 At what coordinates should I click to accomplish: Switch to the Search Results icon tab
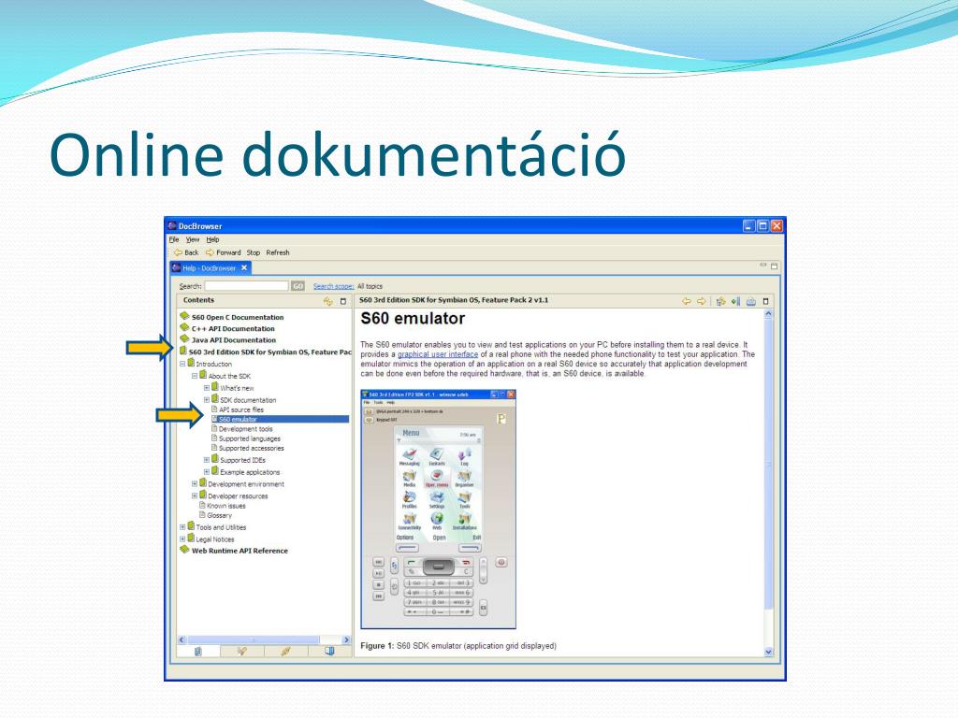(285, 652)
